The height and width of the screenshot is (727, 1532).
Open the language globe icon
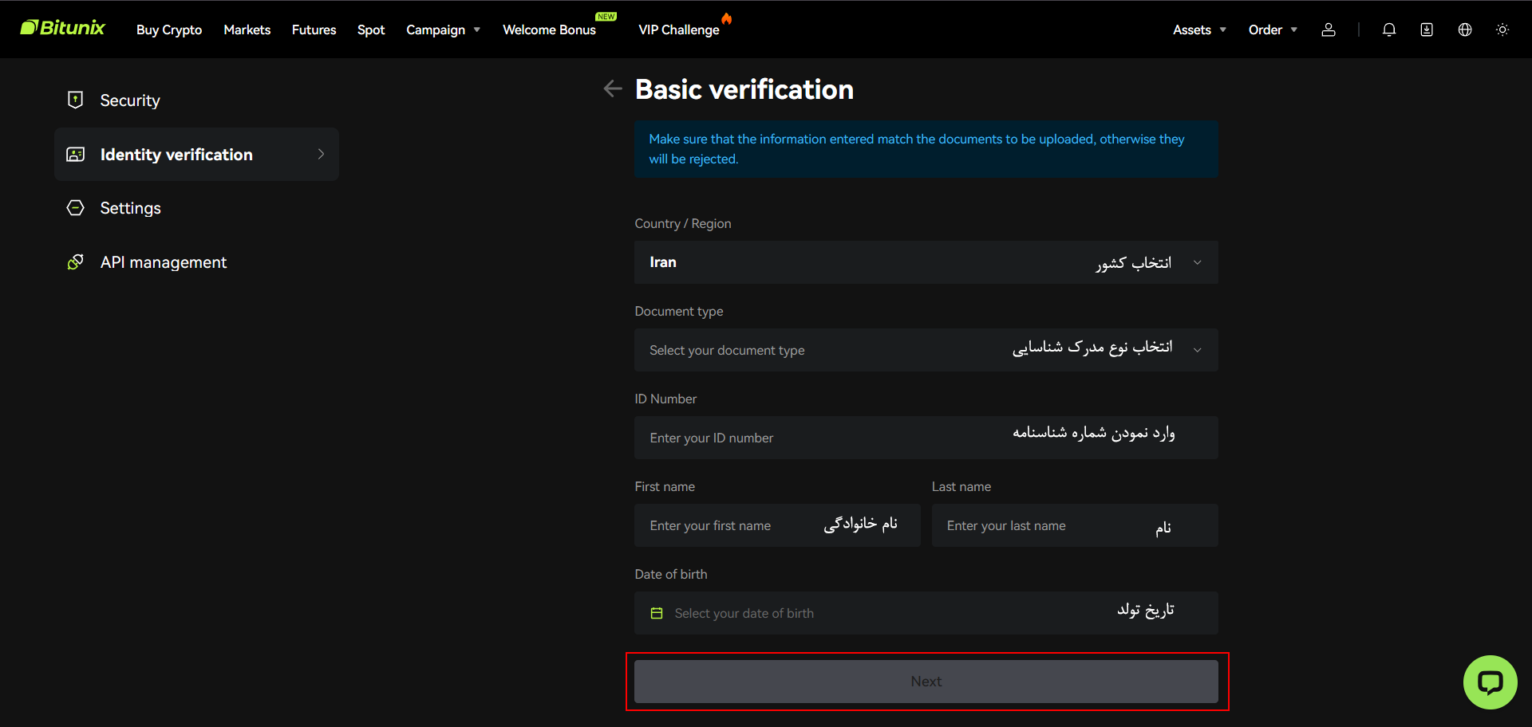(1464, 29)
